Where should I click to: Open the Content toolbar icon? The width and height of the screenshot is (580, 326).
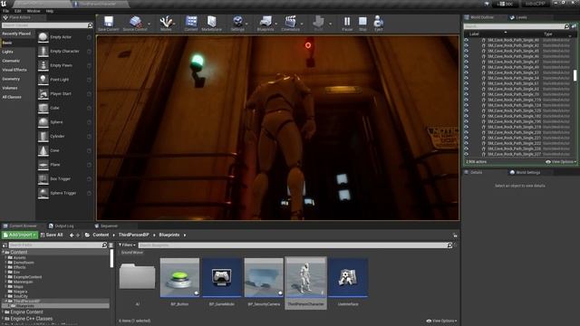(191, 22)
